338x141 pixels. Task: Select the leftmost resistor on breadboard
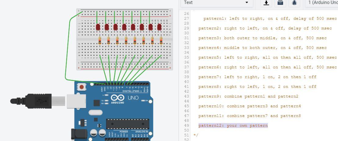tap(100, 40)
